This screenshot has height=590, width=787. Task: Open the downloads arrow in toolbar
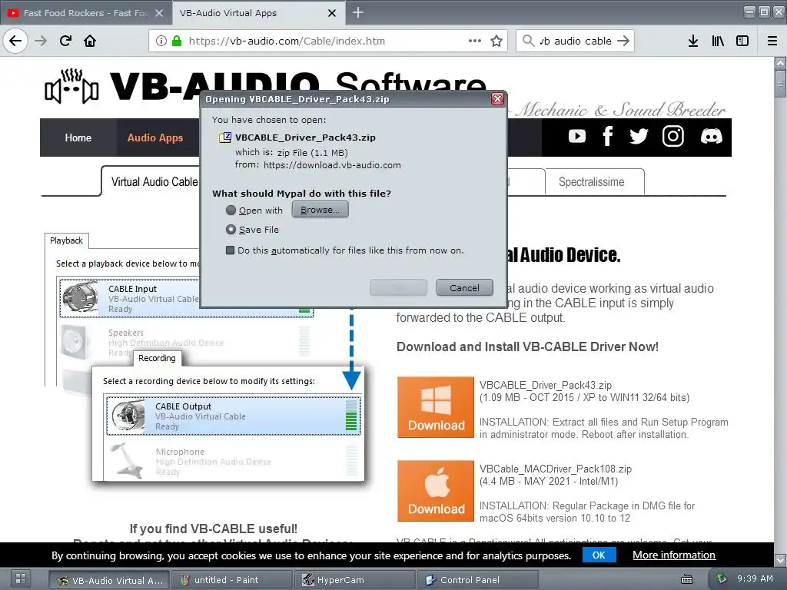point(693,41)
